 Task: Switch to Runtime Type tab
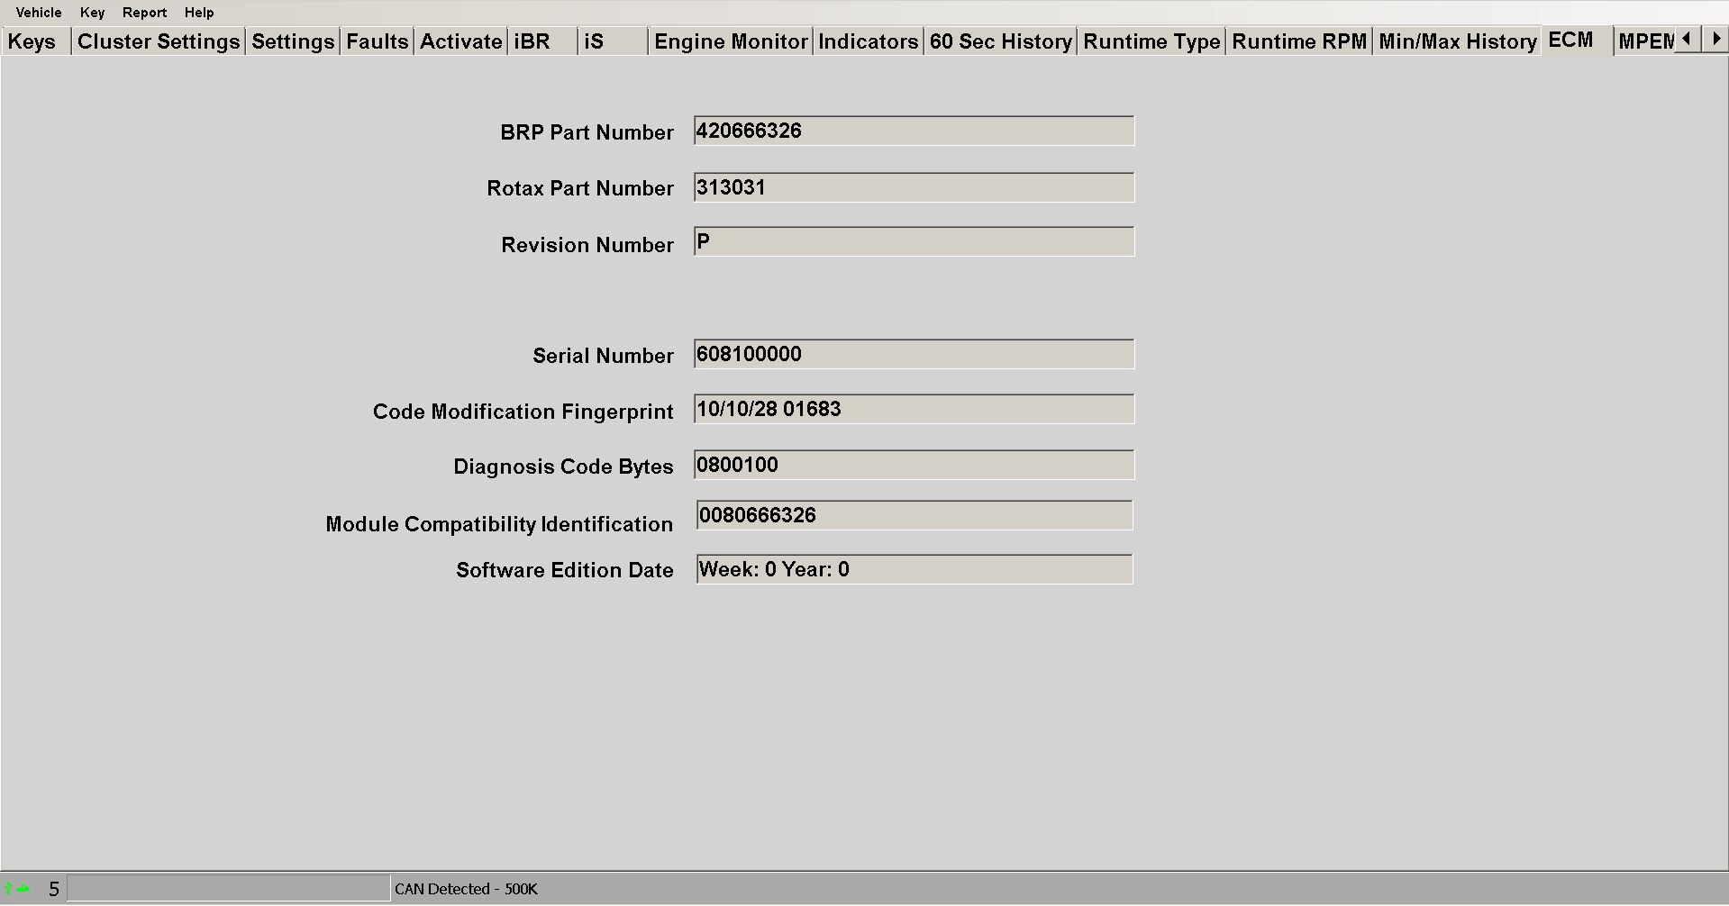[1151, 41]
